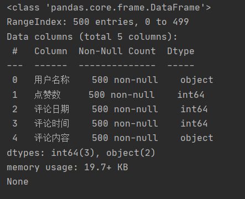Click the dtypes summary line
Screen dimensions: 245x199
81,153
